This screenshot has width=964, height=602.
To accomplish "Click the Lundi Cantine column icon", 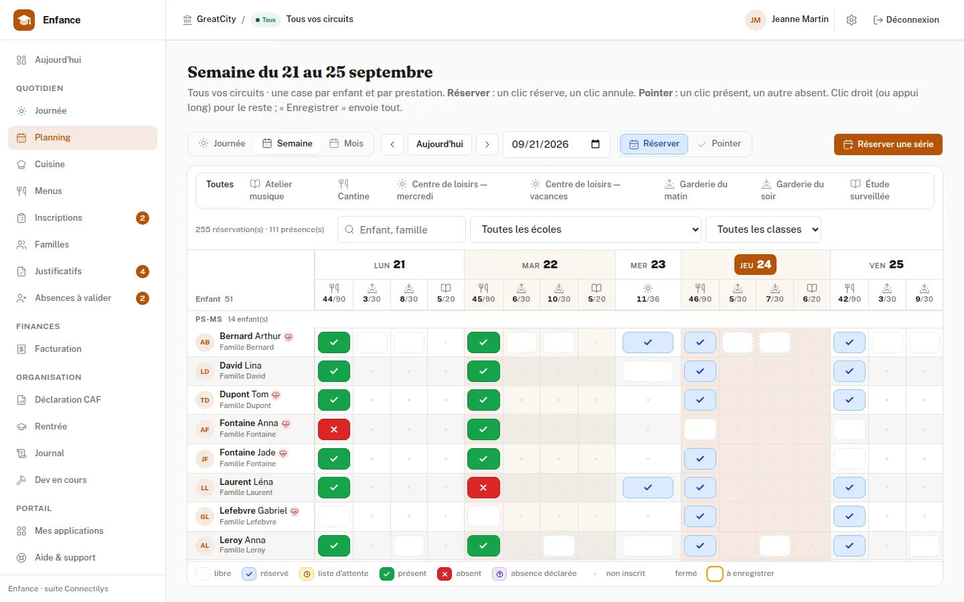I will [334, 288].
